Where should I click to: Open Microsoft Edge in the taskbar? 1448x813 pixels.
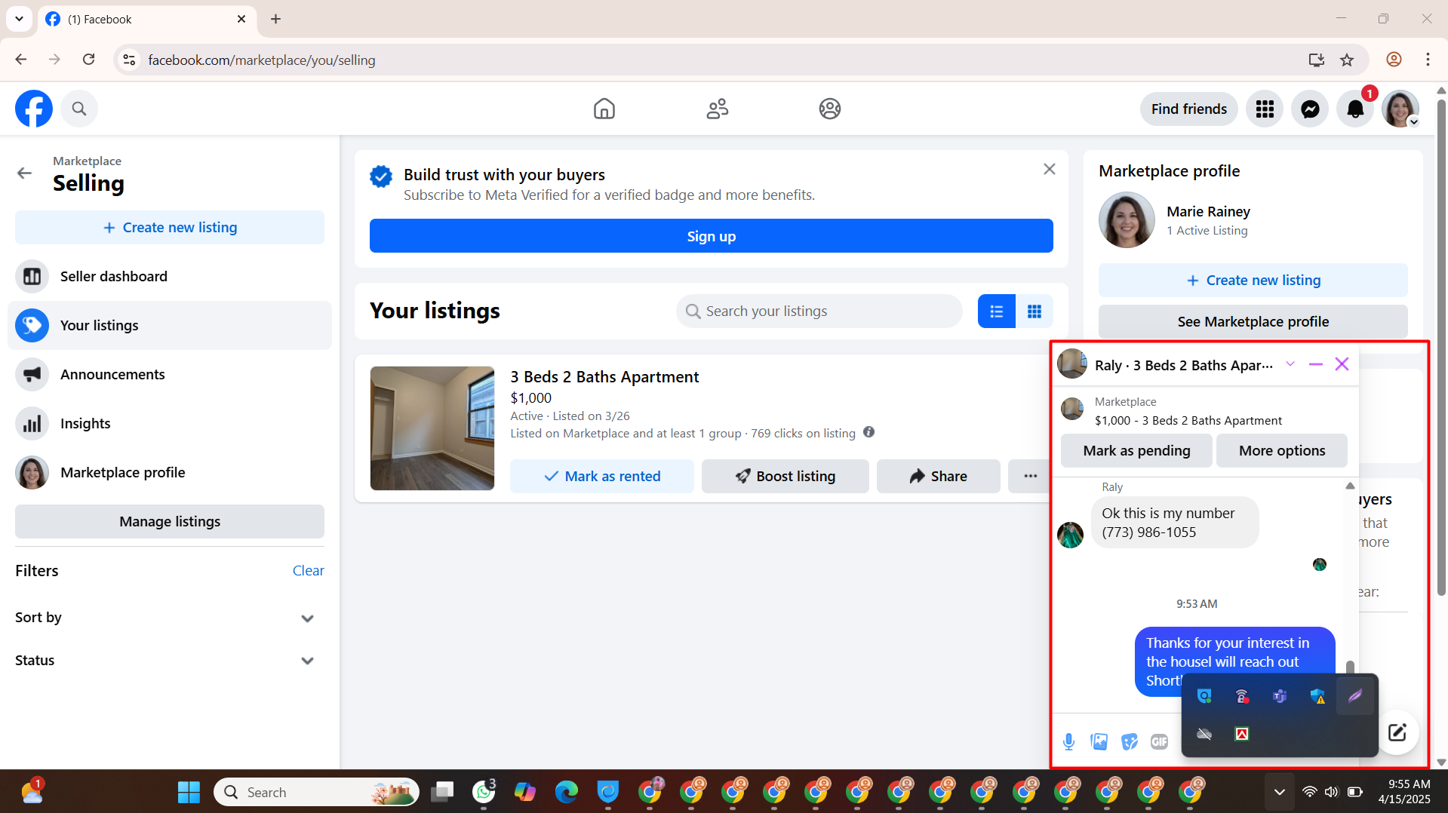pos(567,792)
